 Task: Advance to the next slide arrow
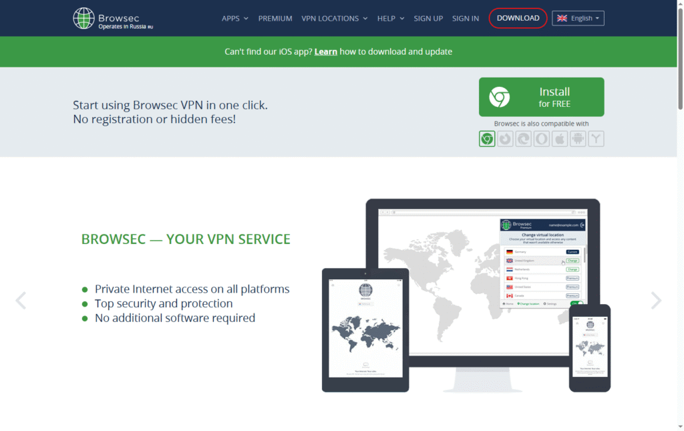click(656, 301)
